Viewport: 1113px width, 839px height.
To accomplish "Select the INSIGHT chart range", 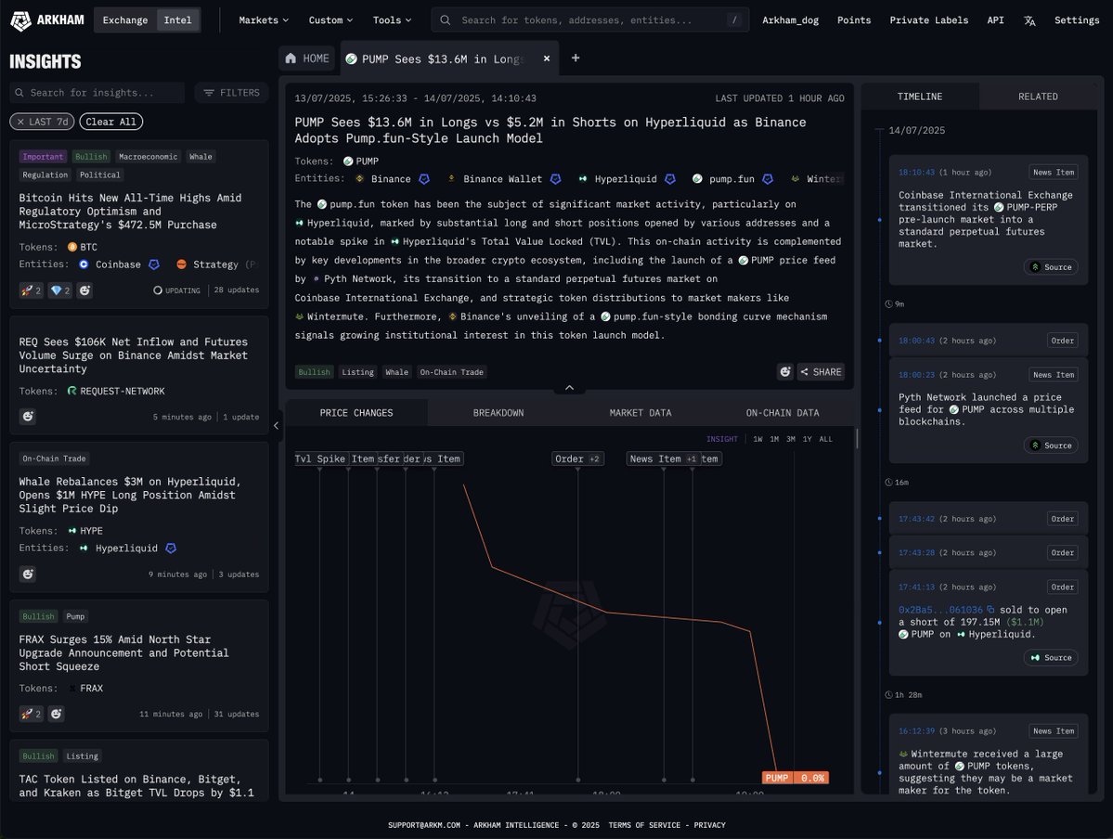I will pos(722,439).
